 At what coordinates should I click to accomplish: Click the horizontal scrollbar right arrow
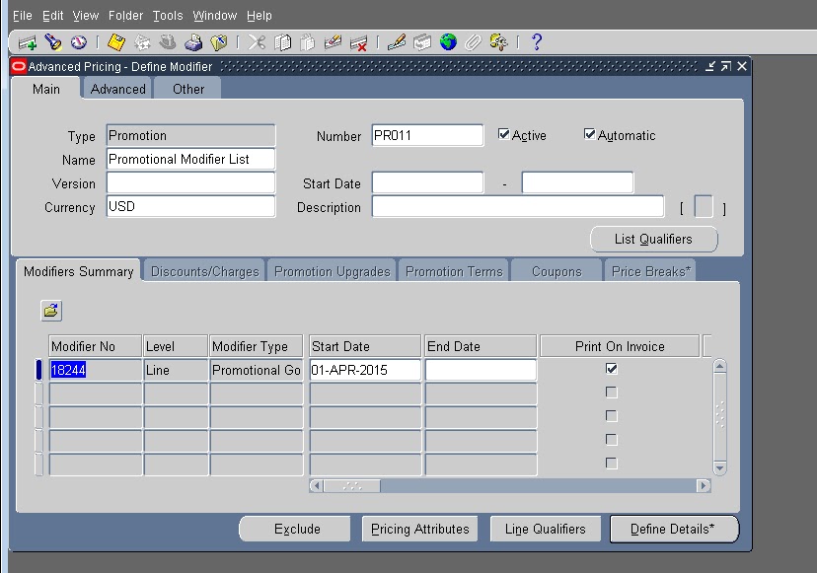pos(704,485)
